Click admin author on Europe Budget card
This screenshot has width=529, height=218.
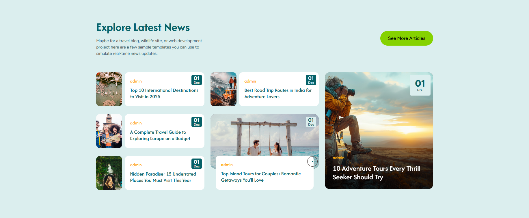136,123
